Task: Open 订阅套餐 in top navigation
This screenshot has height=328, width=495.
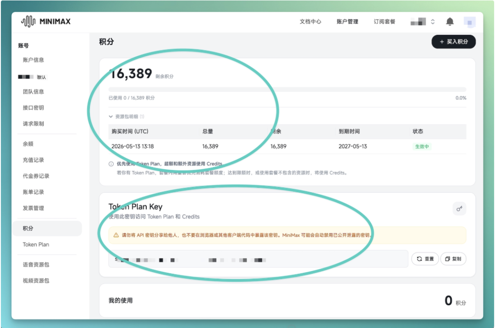Action: click(x=384, y=22)
